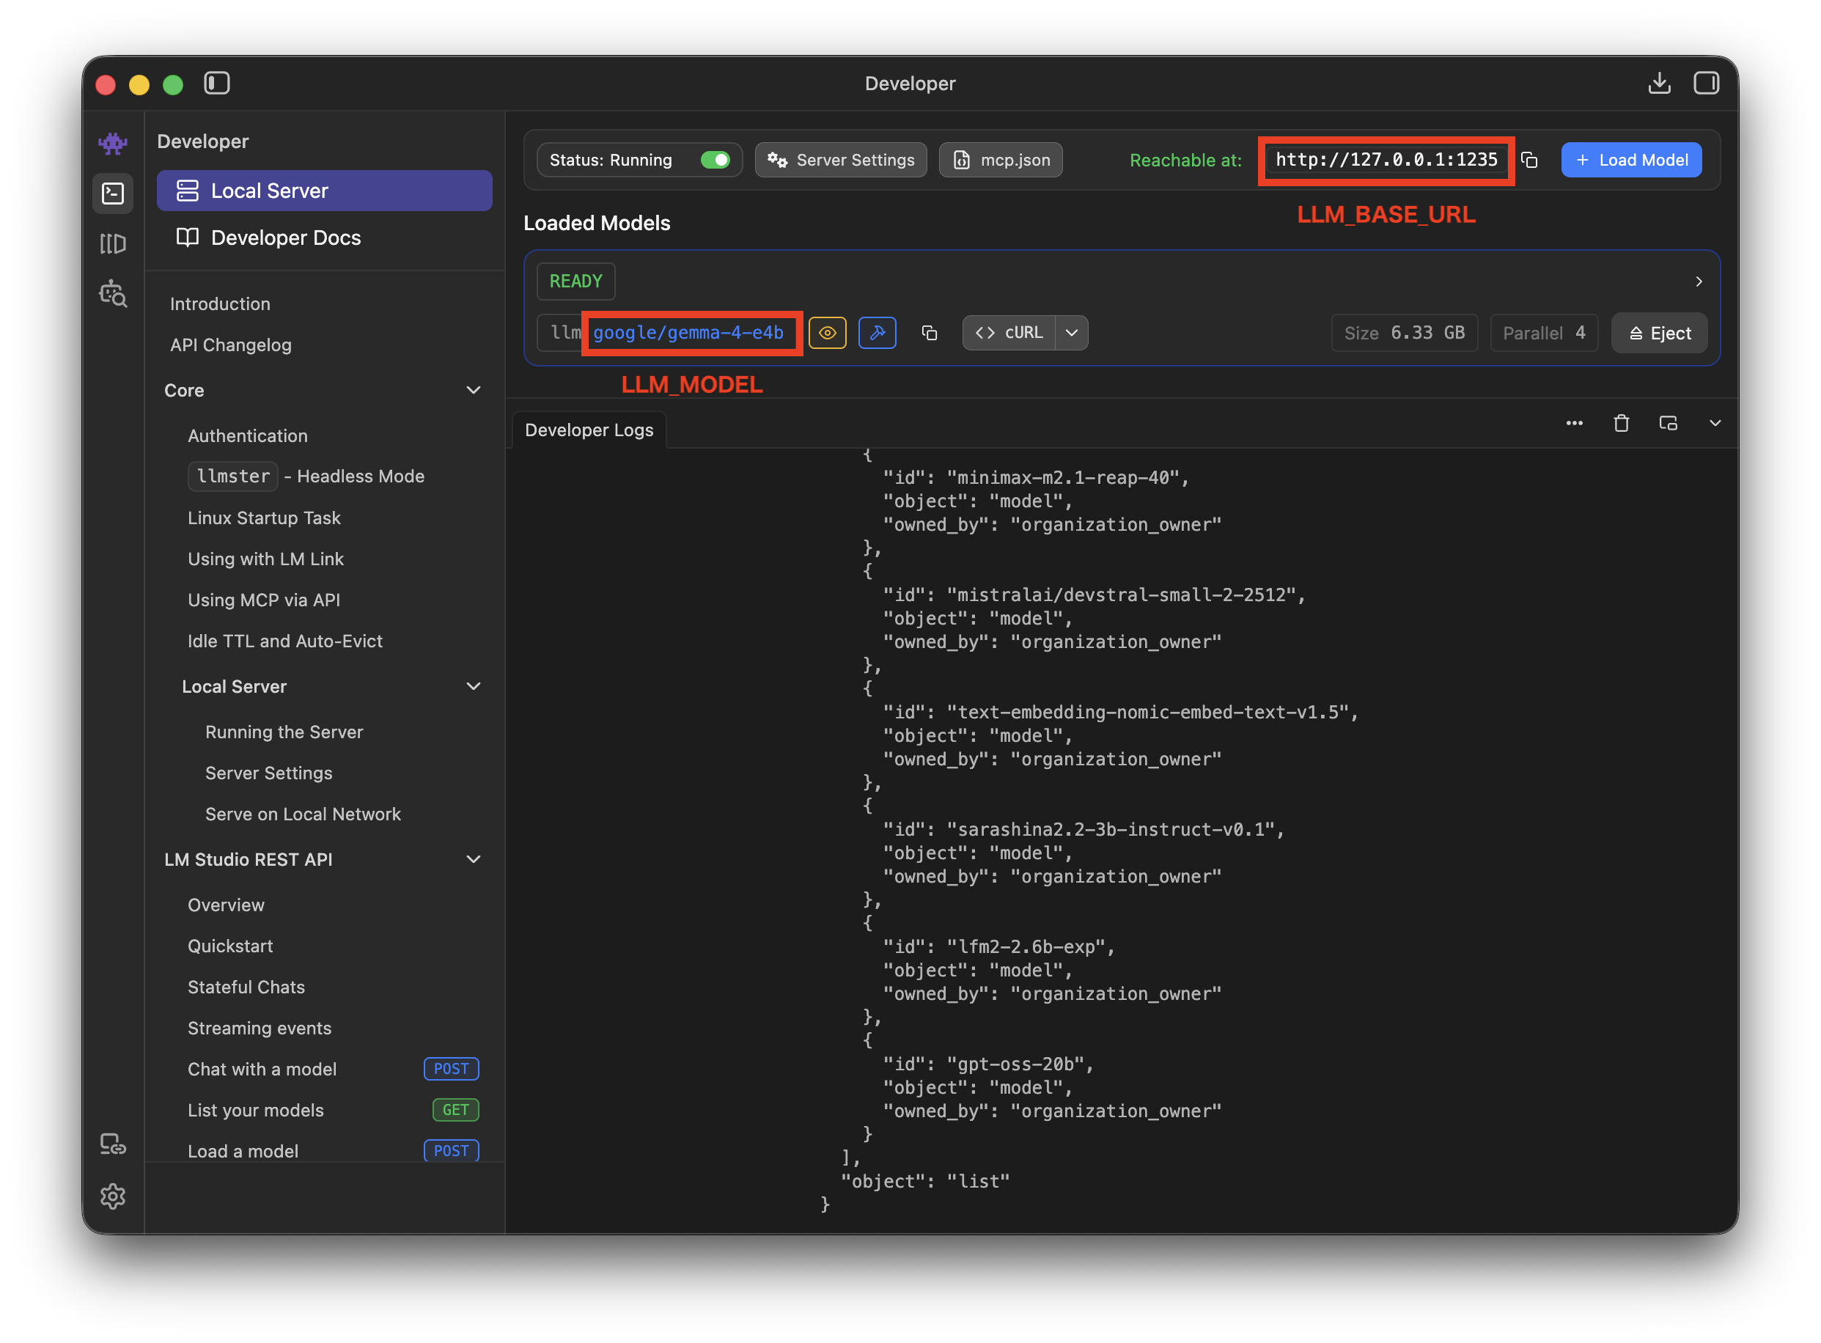Open the REST API Overview page
Screen dimensions: 1821x1343
226,905
